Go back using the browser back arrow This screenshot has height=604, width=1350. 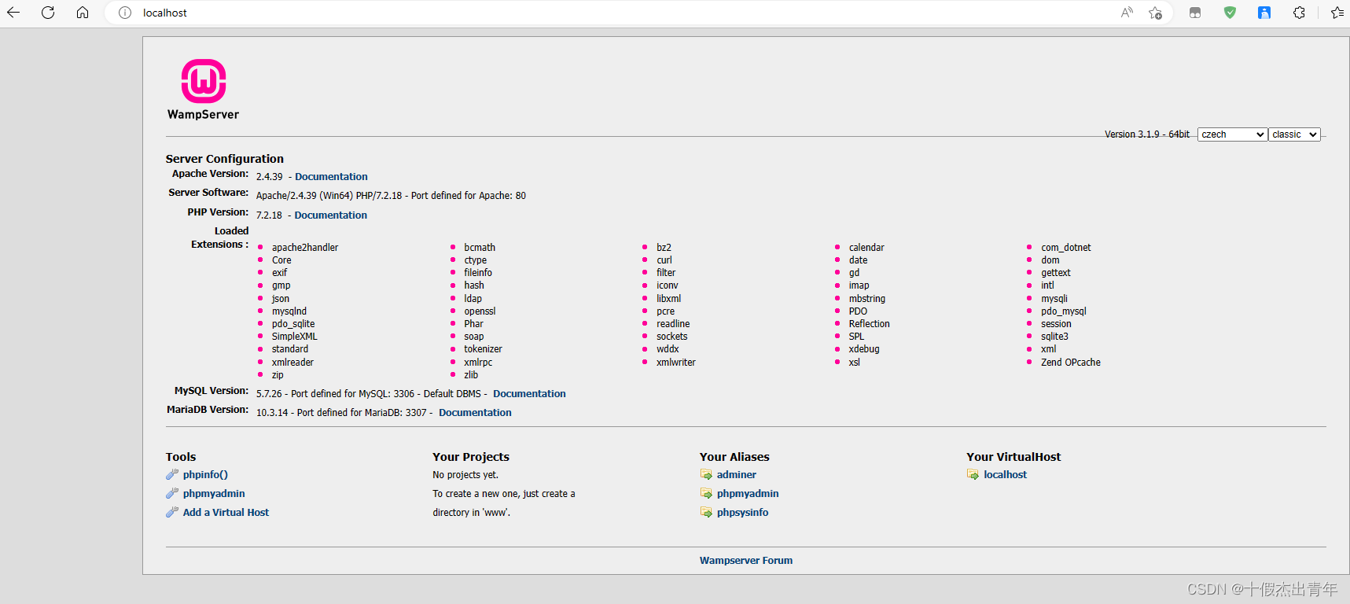pyautogui.click(x=13, y=13)
